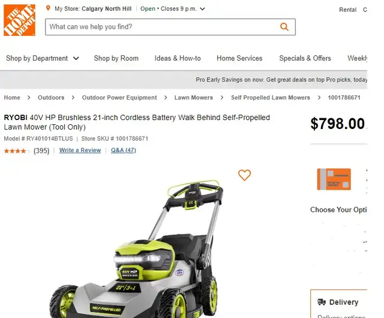
Task: Open Shop by Department dropdown
Action: pyautogui.click(x=43, y=58)
